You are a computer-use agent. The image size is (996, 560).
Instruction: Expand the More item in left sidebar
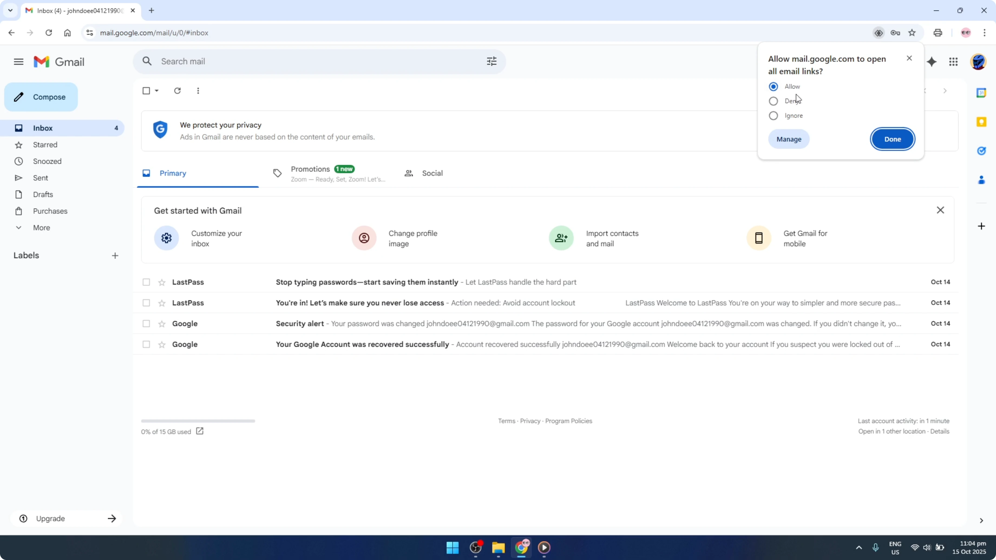tap(41, 228)
